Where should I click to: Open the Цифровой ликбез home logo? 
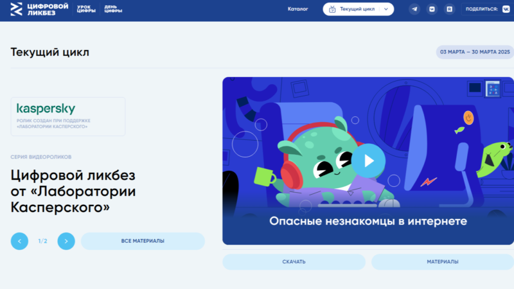[39, 9]
